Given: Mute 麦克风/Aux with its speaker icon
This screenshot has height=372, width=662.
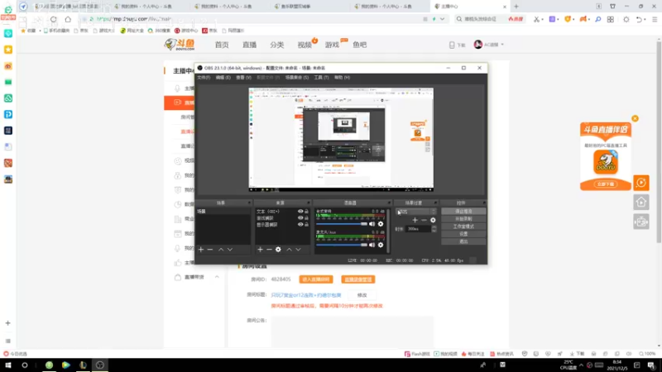Looking at the screenshot, I should (x=372, y=245).
